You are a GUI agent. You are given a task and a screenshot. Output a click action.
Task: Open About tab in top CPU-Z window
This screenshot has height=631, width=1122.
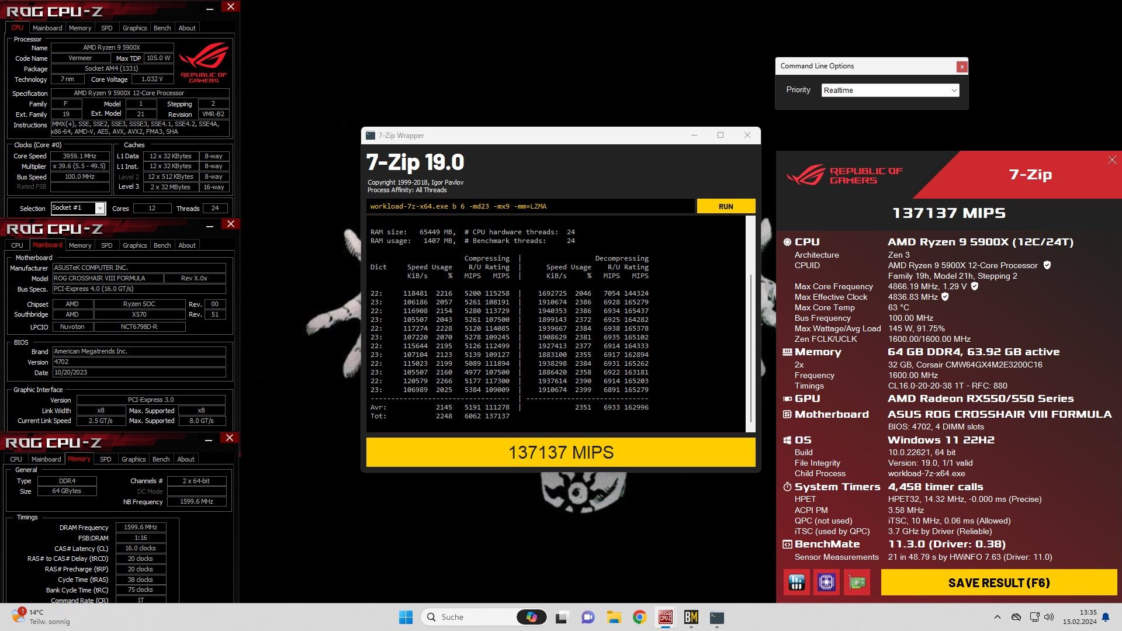tap(187, 28)
